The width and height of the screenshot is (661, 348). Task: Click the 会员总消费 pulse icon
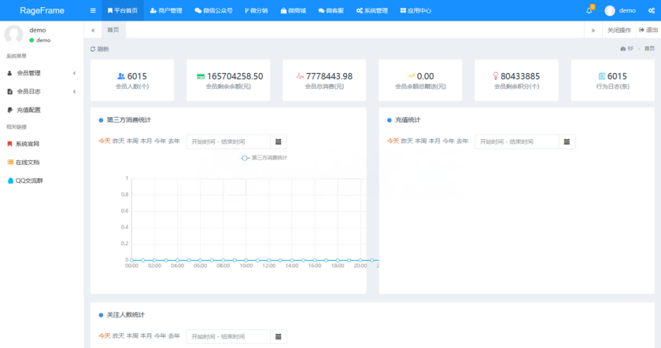[x=300, y=76]
